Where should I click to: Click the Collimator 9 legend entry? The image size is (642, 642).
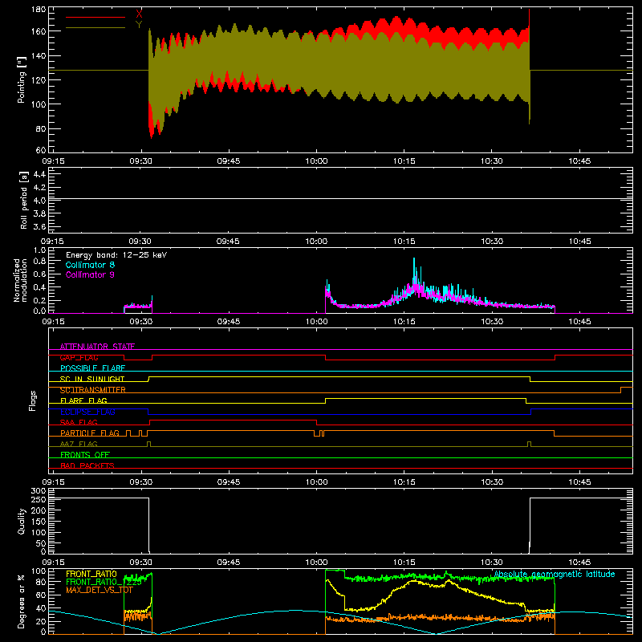pos(90,274)
